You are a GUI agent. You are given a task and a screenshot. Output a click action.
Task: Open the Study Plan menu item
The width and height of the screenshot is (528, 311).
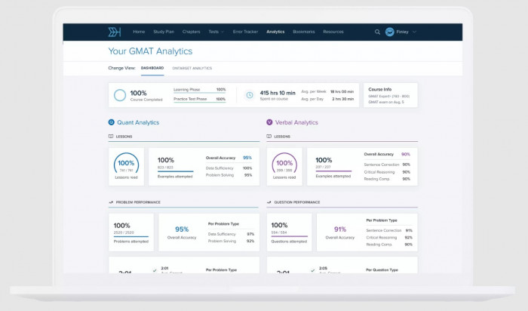164,32
